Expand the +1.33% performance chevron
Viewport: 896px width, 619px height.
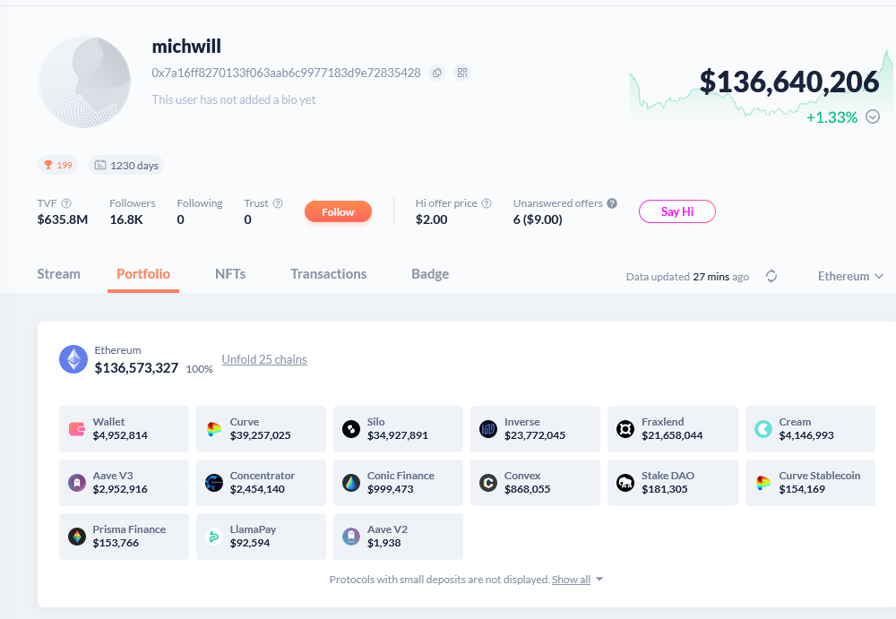pyautogui.click(x=873, y=116)
